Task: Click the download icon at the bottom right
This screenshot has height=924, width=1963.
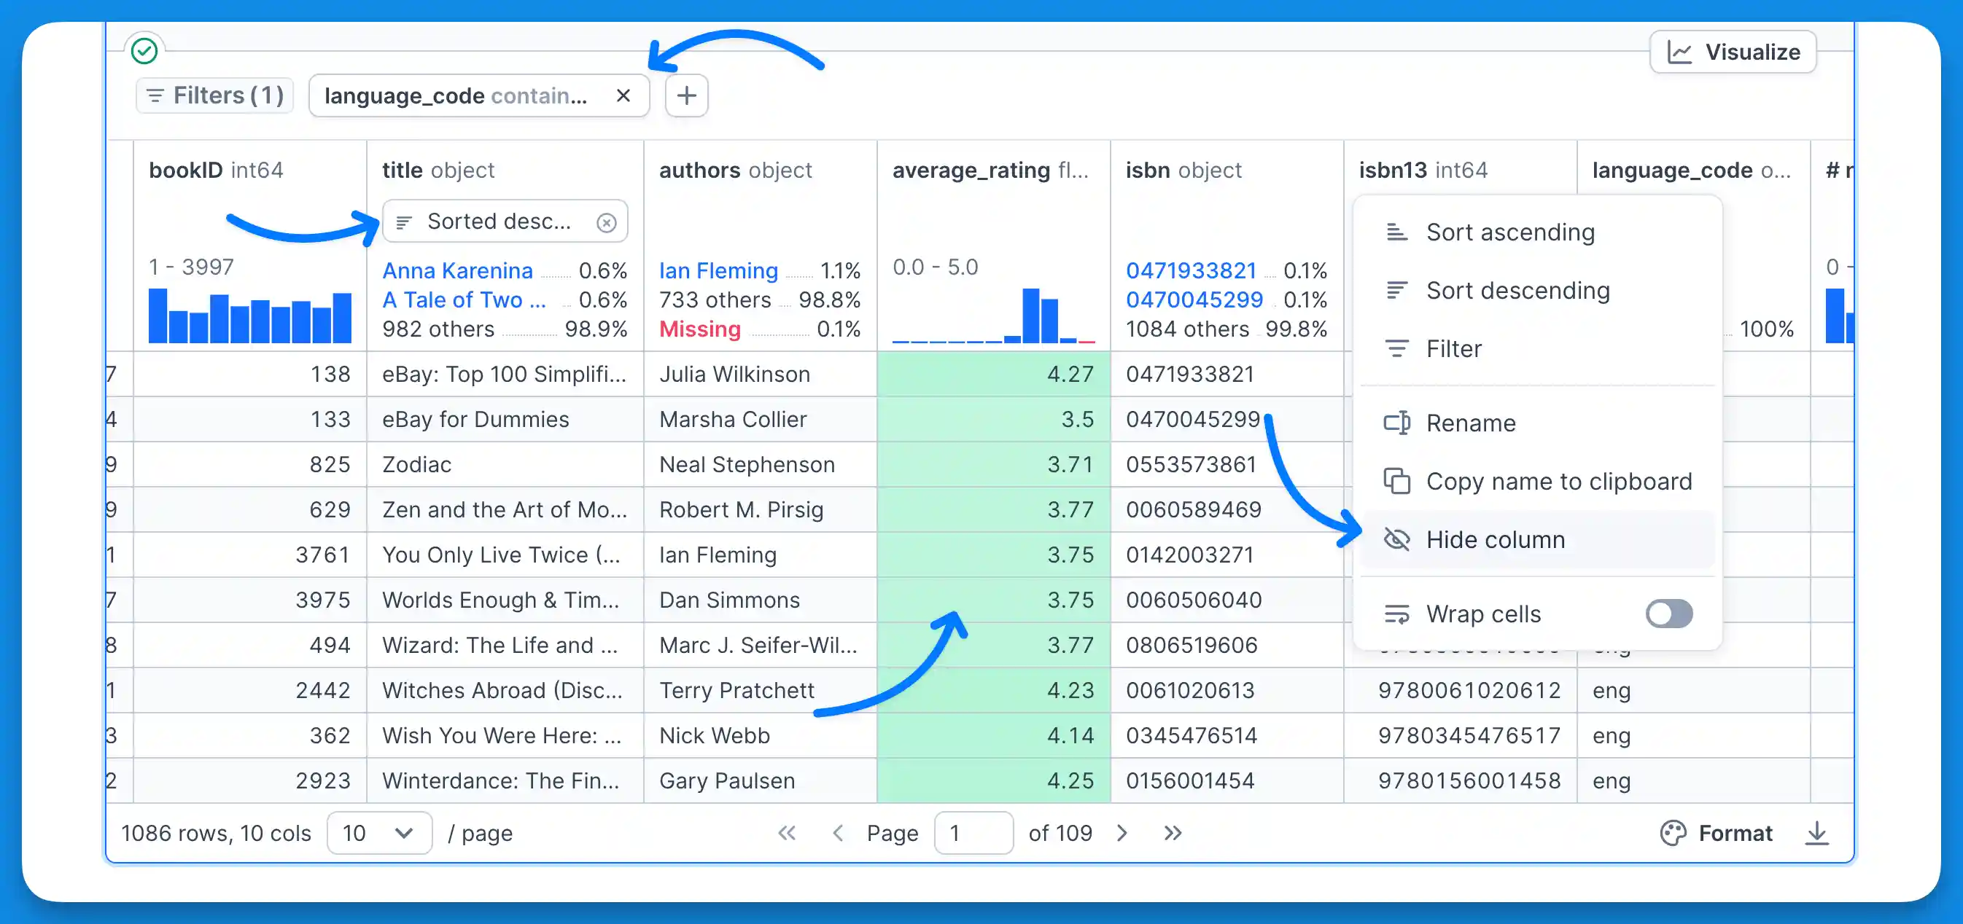Action: [x=1816, y=833]
